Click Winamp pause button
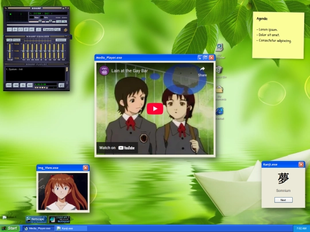The height and width of the screenshot is (232, 310). (x=21, y=30)
